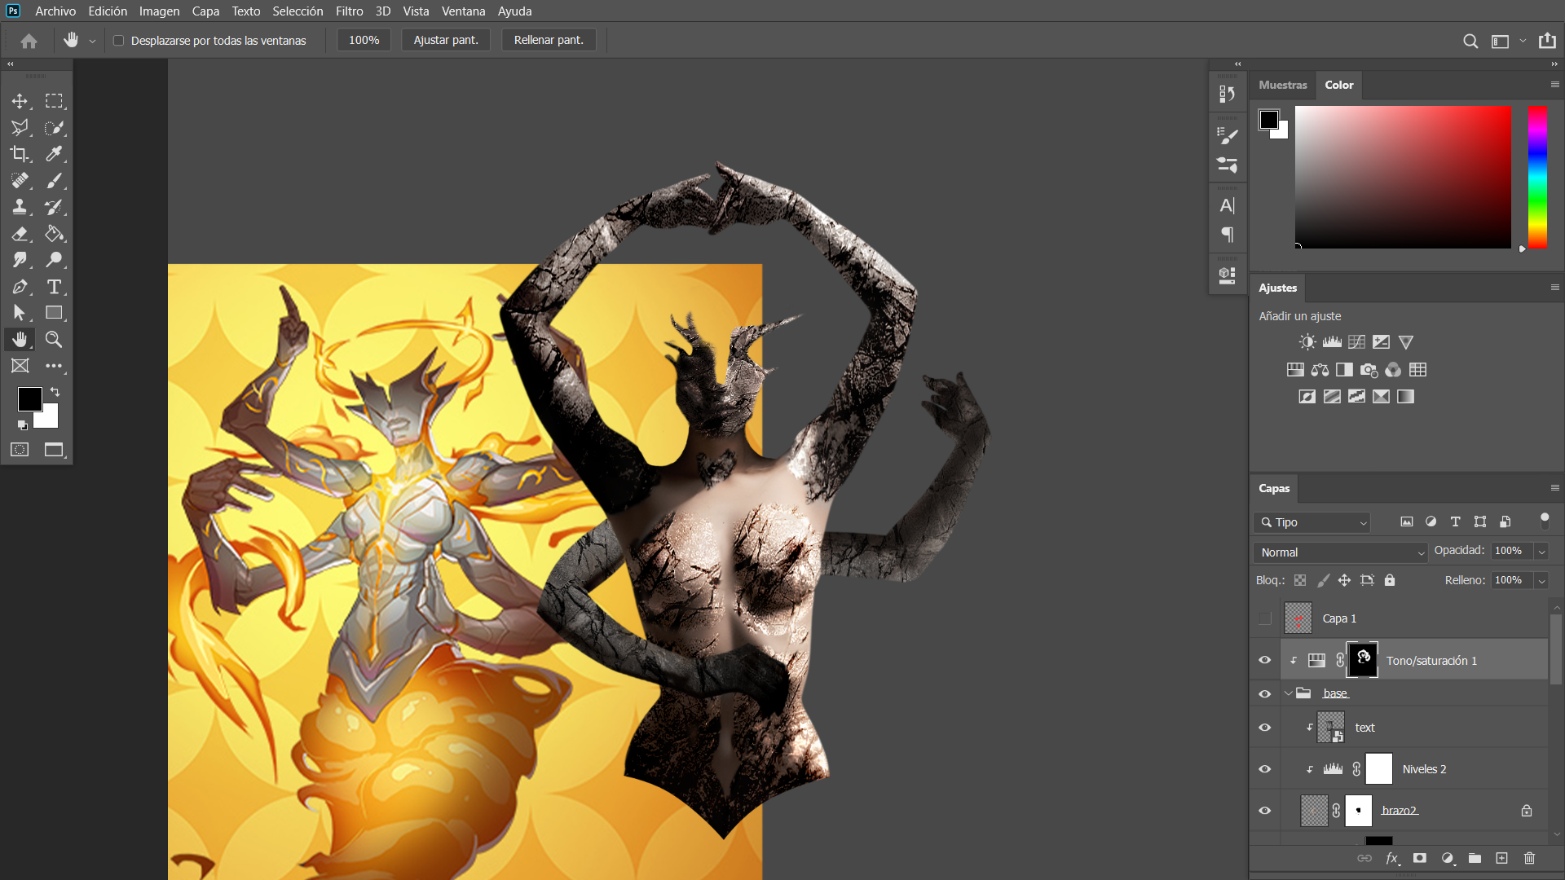
Task: Enable Desplazarse por todas las ventanas checkbox
Action: 119,41
